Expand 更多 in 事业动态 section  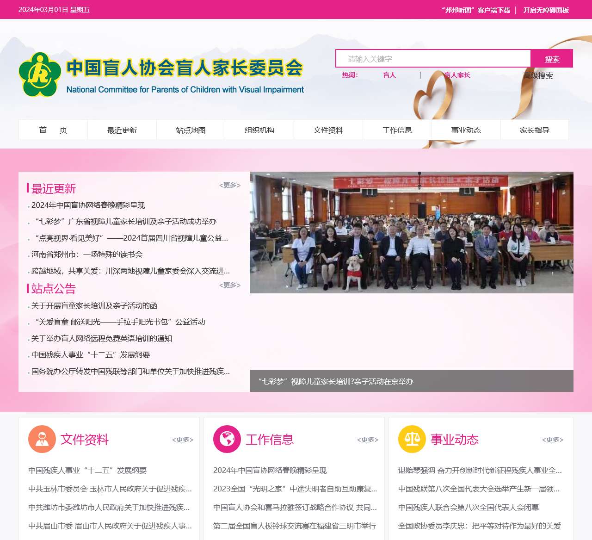(x=553, y=440)
